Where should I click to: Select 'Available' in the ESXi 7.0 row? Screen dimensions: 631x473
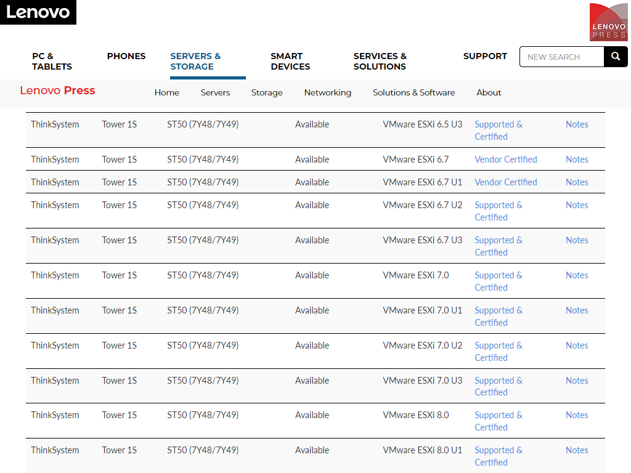[x=312, y=275]
